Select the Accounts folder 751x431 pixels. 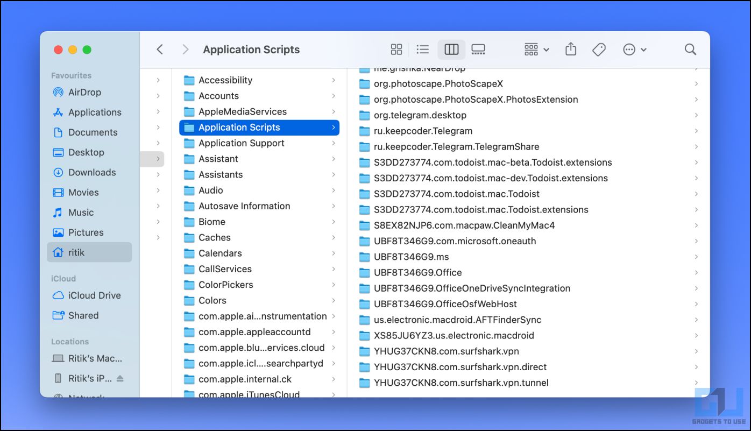point(260,96)
